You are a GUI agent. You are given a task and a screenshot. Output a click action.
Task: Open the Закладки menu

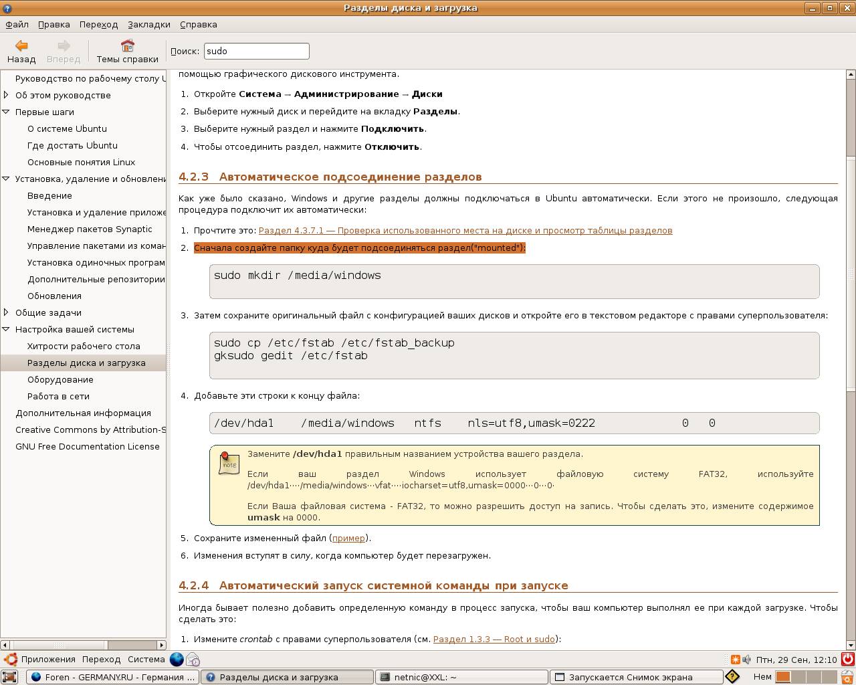coord(149,24)
